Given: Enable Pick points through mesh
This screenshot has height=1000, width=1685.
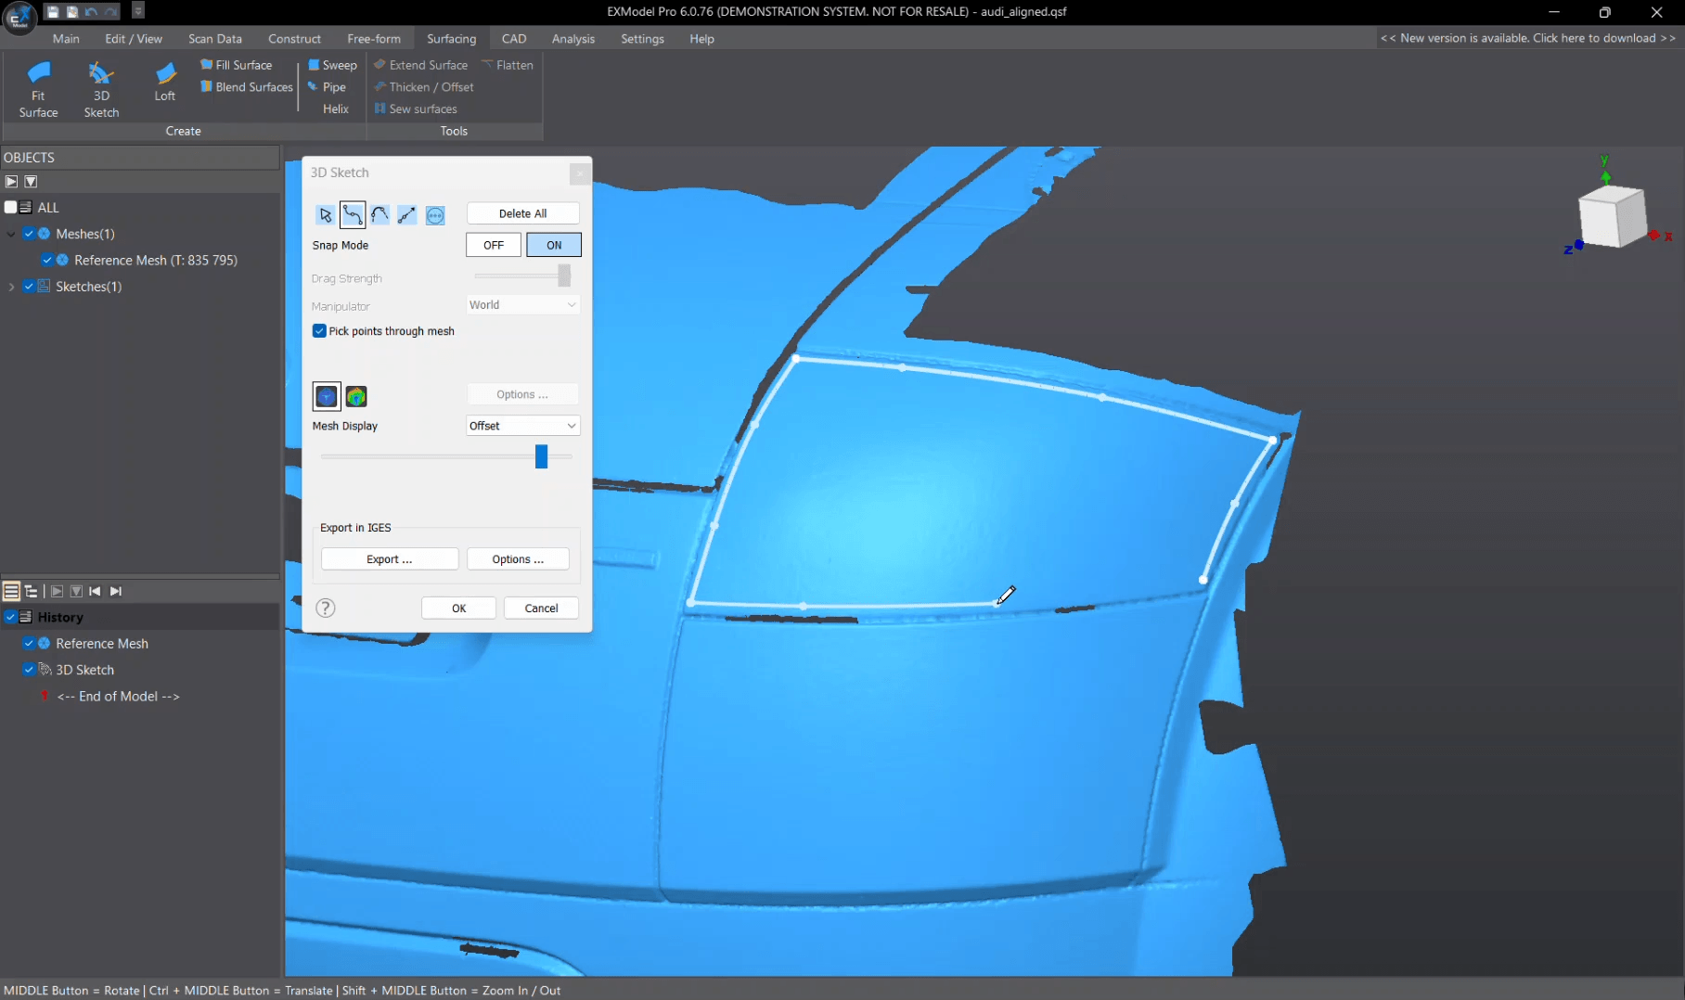Looking at the screenshot, I should coord(318,331).
